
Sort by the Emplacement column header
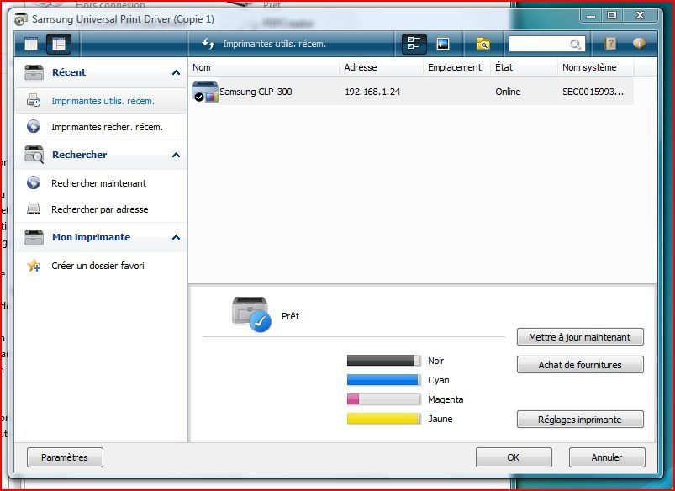(x=456, y=67)
